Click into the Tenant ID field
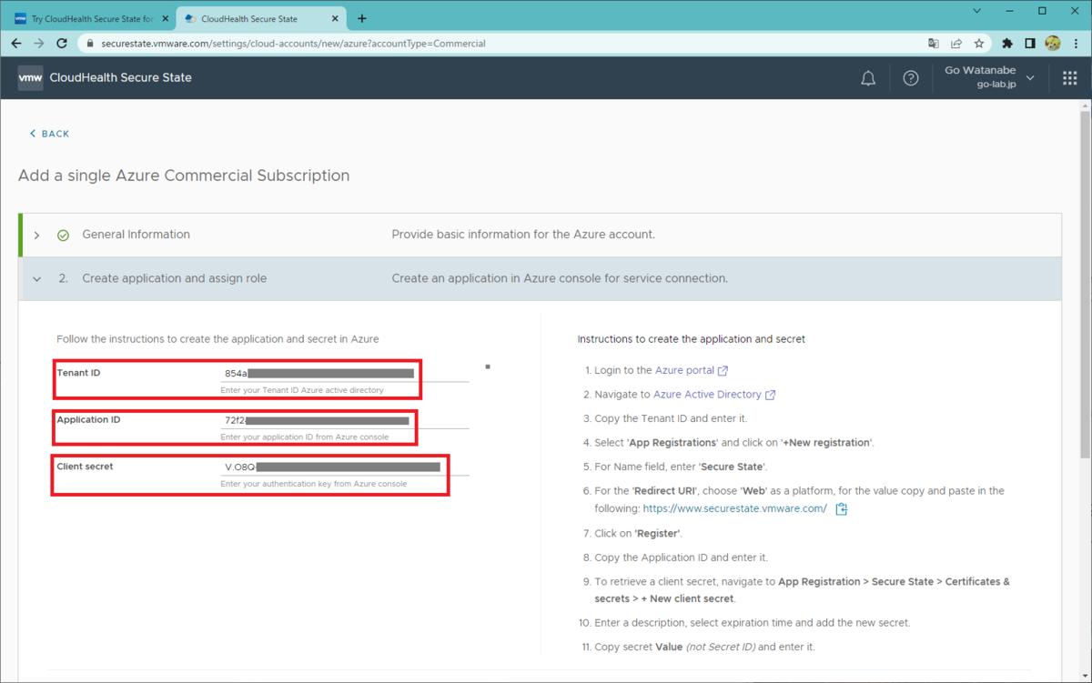This screenshot has width=1092, height=683. point(344,373)
